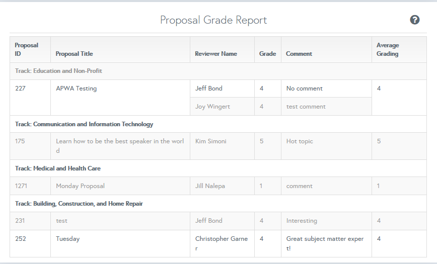Click the Grade column header
This screenshot has height=264, width=437.
click(x=267, y=54)
